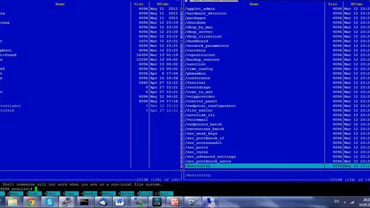This screenshot has height=208, width=370.
Task: Show hidden tray icons arrow
Action: tap(345, 202)
